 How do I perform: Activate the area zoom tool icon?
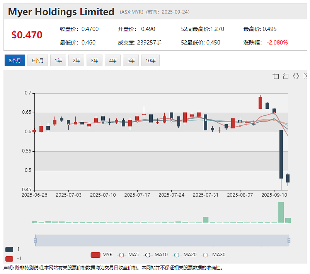tap(276, 76)
